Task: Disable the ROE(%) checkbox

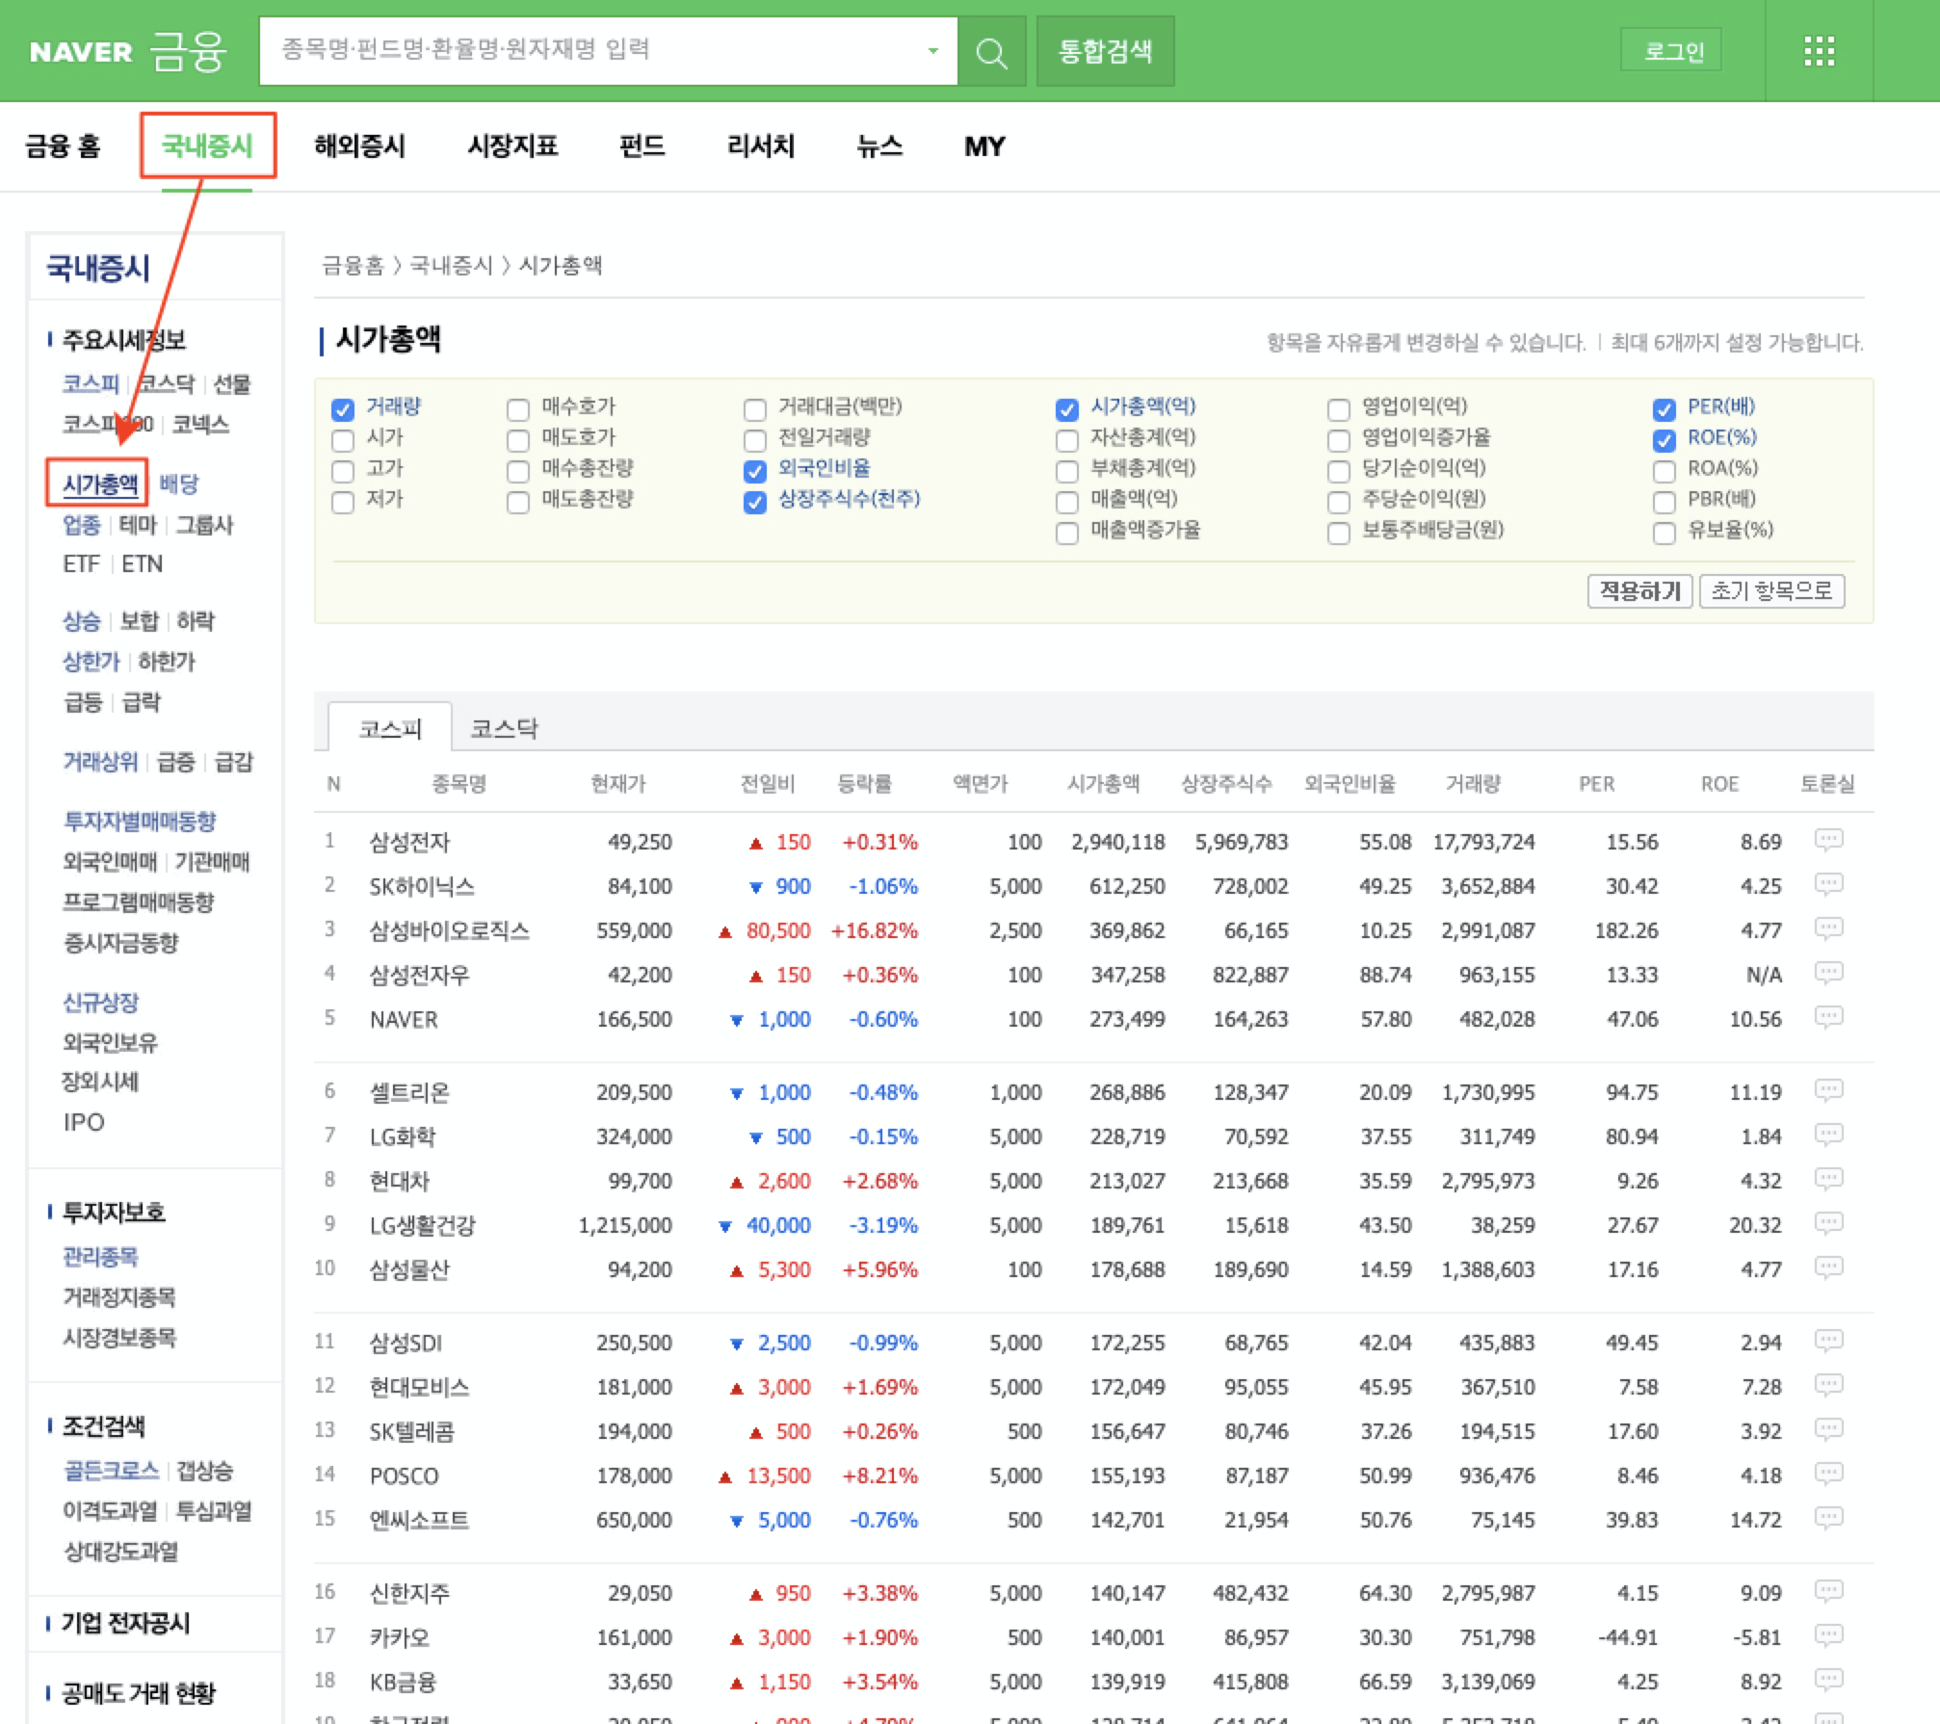Action: [x=1664, y=440]
